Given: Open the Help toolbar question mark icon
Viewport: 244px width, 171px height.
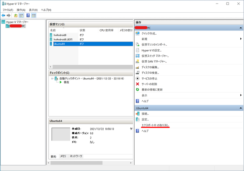Looking at the screenshot, I should [28, 15].
